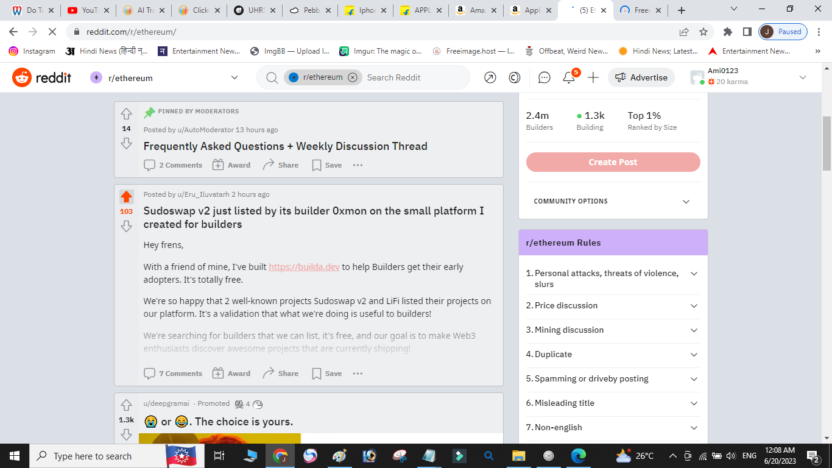
Task: Open more options on the pinned FAQ post
Action: (358, 165)
